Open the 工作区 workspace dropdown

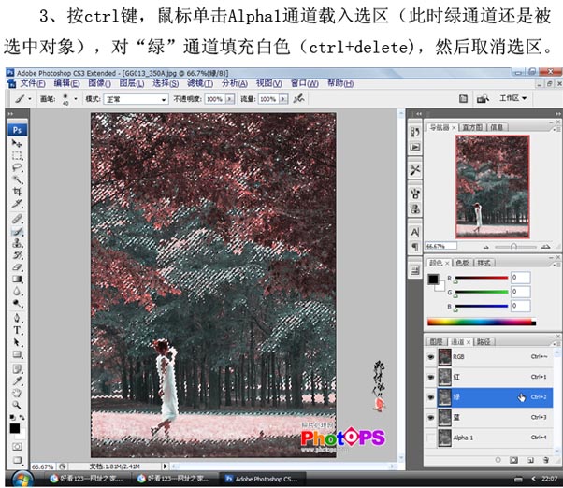tap(513, 98)
